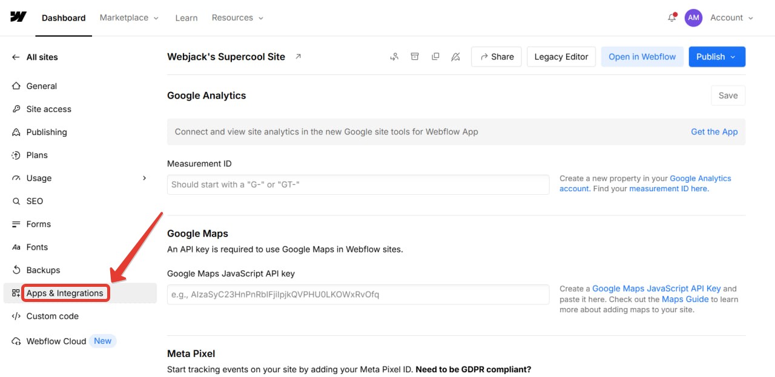Screen dimensions: 775x377
Task: Open the Legacy Editor
Action: tap(561, 56)
